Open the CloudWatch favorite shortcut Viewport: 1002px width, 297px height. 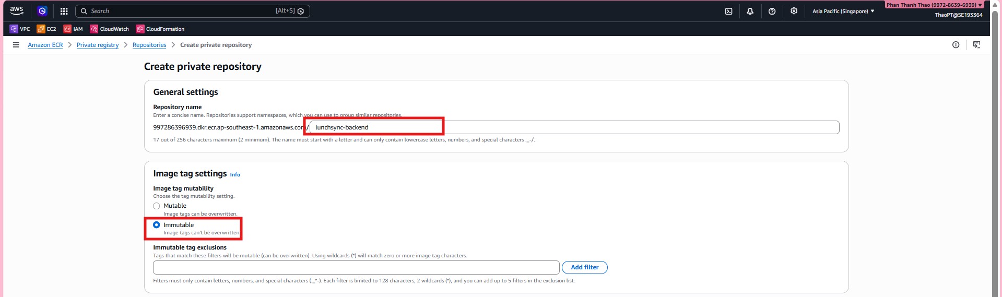tap(110, 29)
